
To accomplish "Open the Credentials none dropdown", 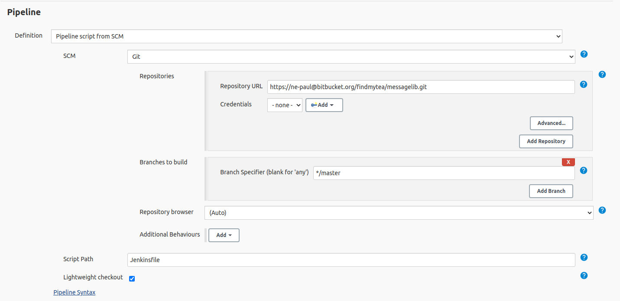I will [x=285, y=105].
